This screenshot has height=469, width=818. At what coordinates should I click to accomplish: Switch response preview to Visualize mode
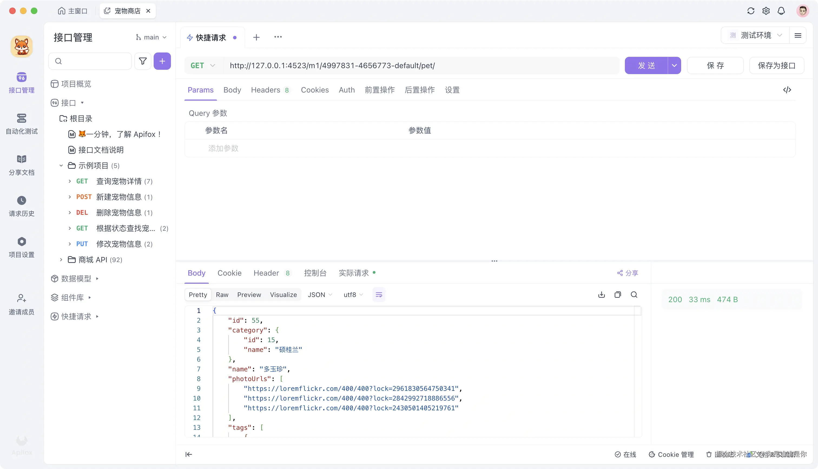(x=283, y=295)
